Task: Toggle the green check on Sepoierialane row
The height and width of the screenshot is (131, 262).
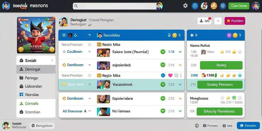Action: (x=163, y=99)
